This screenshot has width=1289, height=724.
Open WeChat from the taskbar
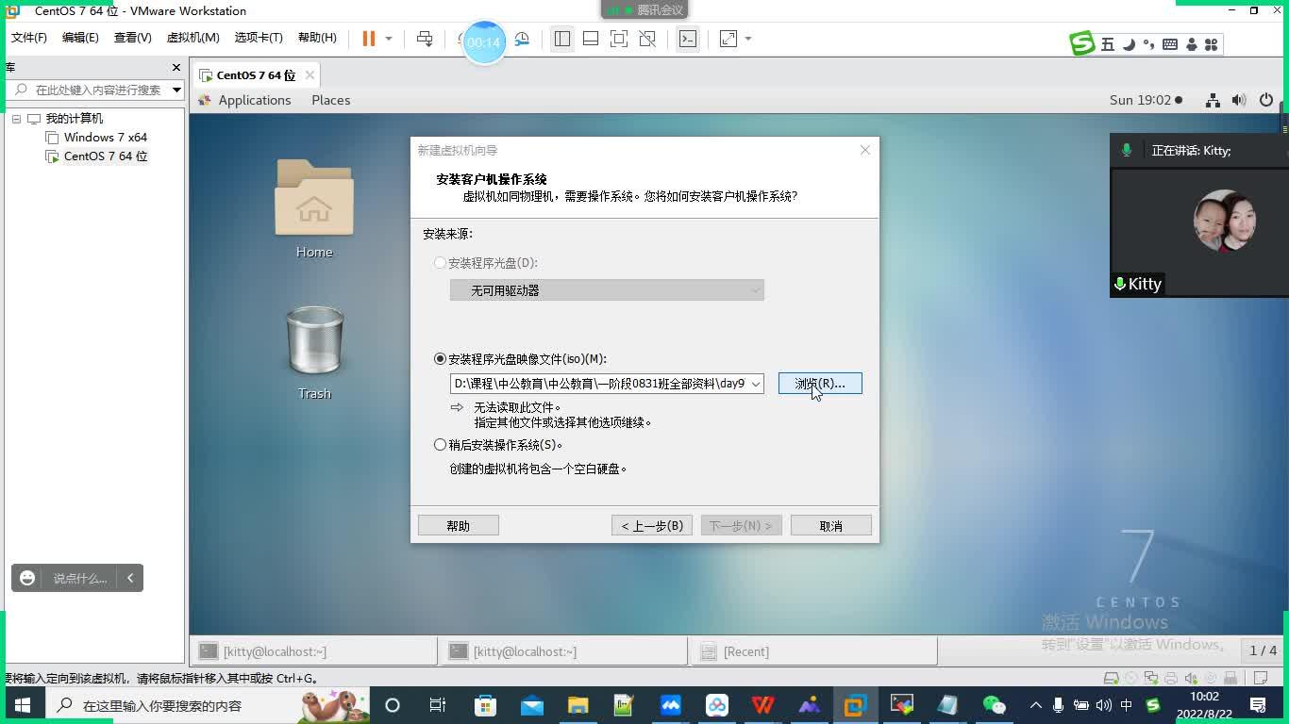pos(994,705)
